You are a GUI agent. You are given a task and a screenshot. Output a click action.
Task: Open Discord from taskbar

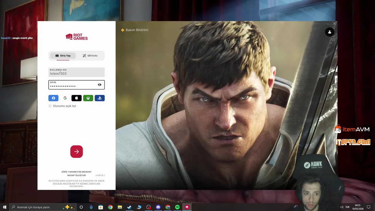158,207
